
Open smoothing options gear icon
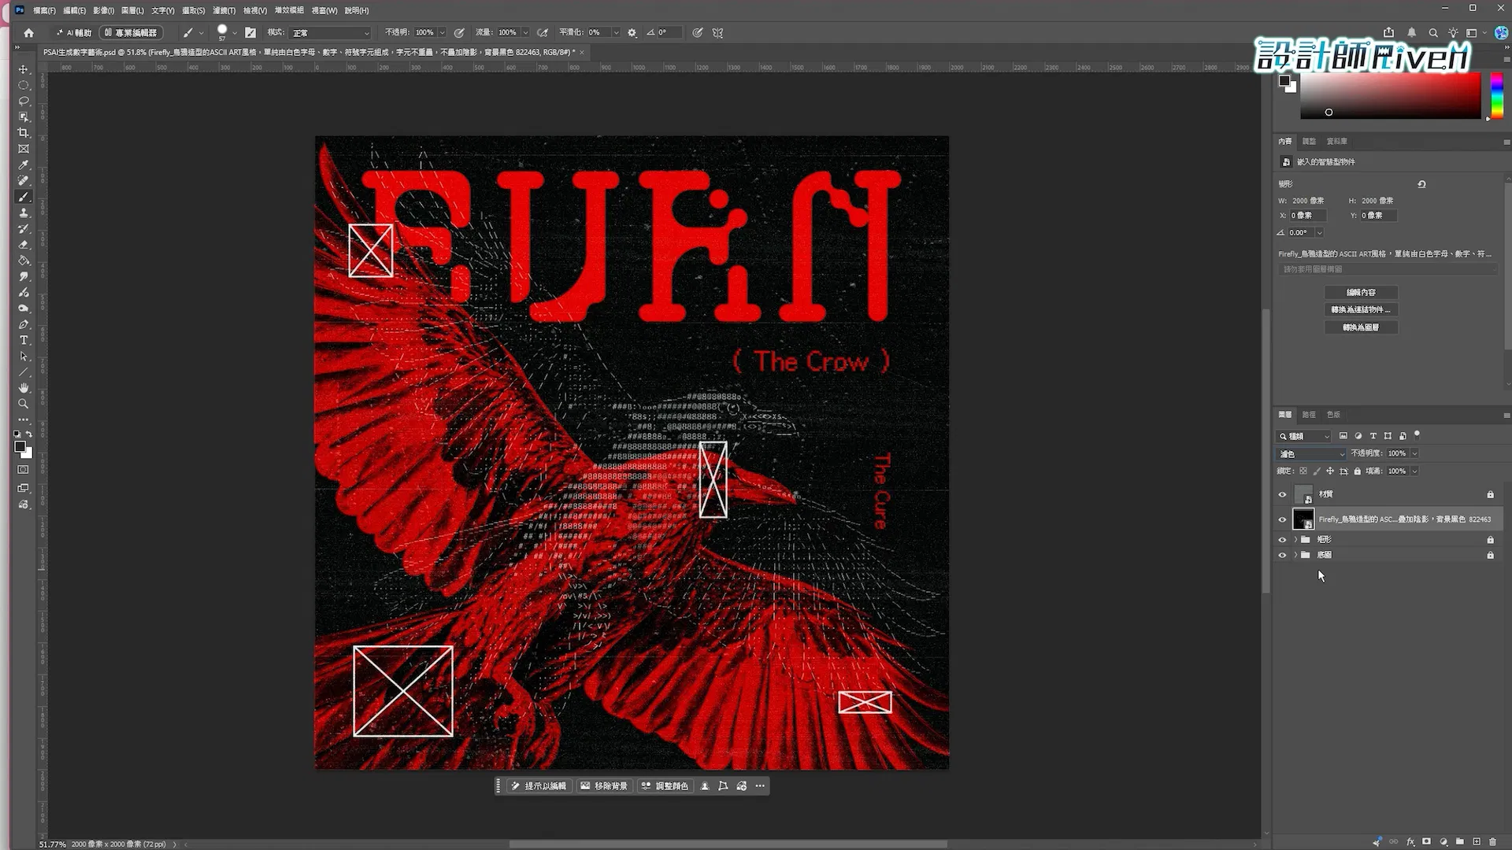(x=632, y=32)
